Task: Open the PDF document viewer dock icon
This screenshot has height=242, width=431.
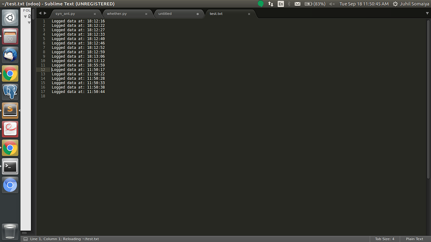Action: (x=10, y=129)
